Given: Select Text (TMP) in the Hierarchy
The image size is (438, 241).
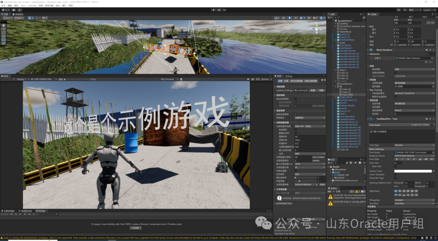Looking at the screenshot, I should pos(348,95).
